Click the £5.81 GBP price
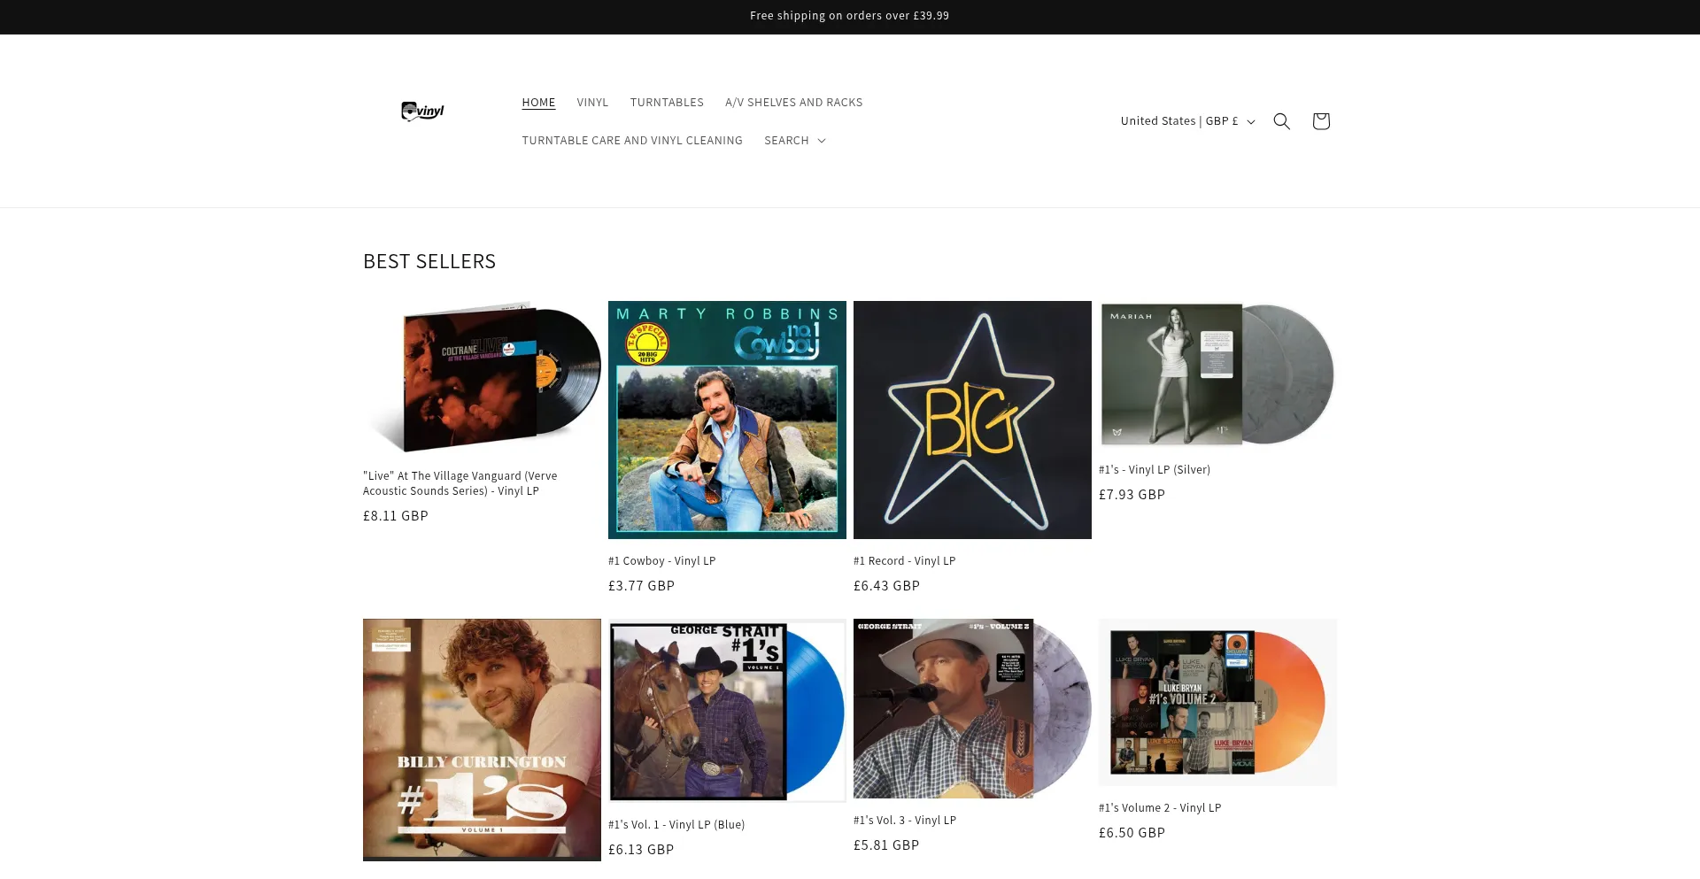Viewport: 1700px width, 879px height. tap(886, 845)
